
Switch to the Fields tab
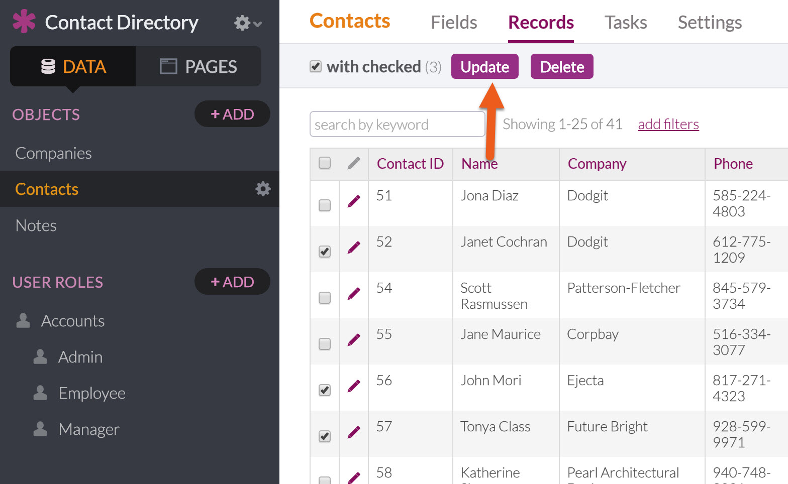point(453,23)
